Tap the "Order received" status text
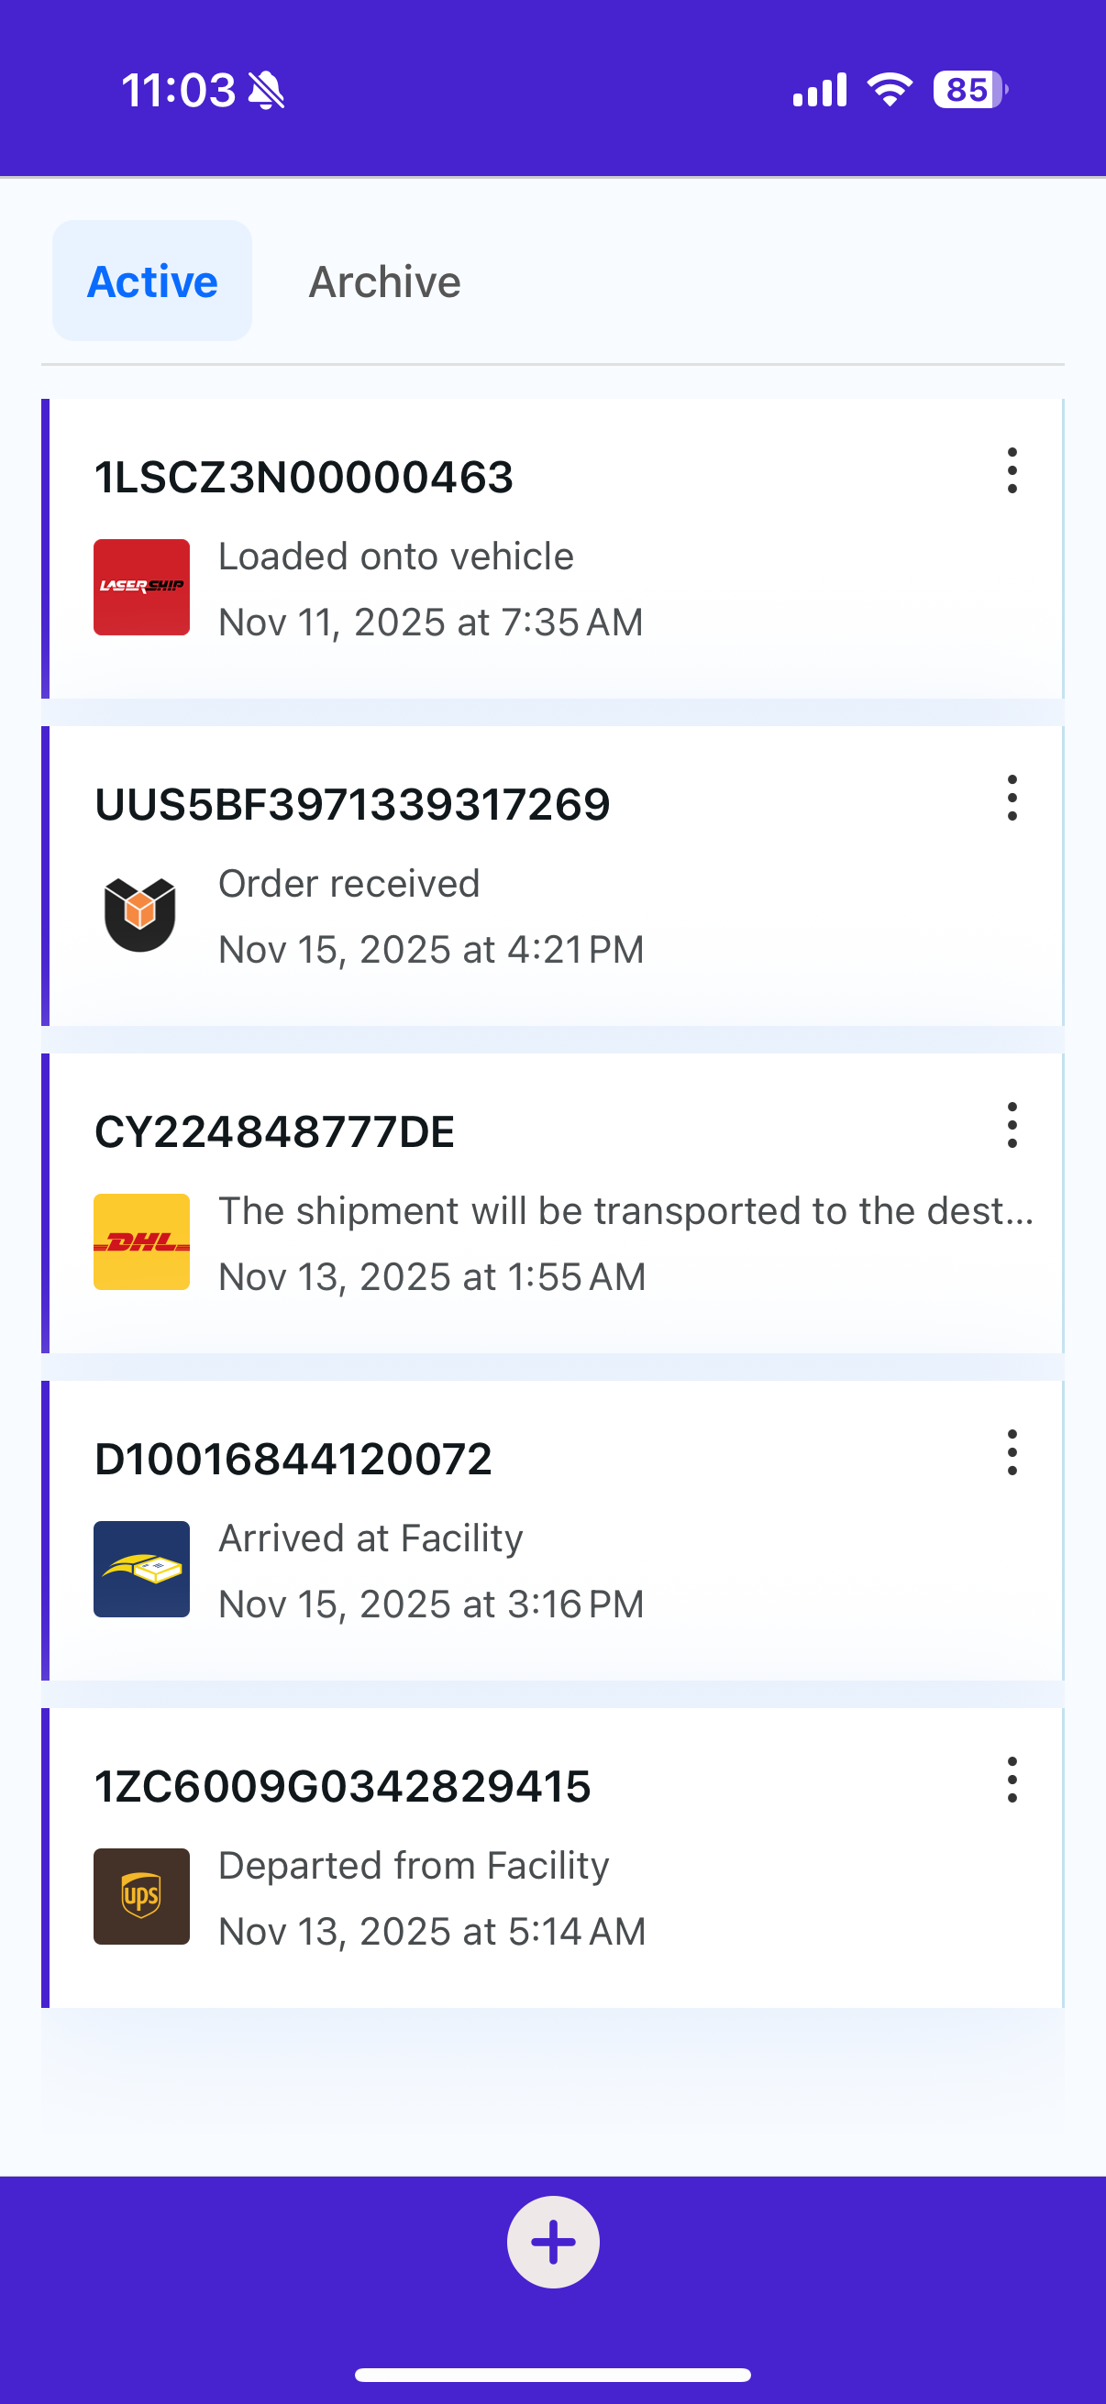 coord(349,884)
